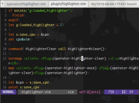139x103 pixels.
Task: Open the 06/2016-06-04-171441.howm tab
Action: [x=114, y=4]
